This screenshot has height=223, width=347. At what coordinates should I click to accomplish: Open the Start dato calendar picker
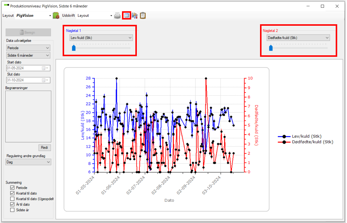pyautogui.click(x=45, y=68)
